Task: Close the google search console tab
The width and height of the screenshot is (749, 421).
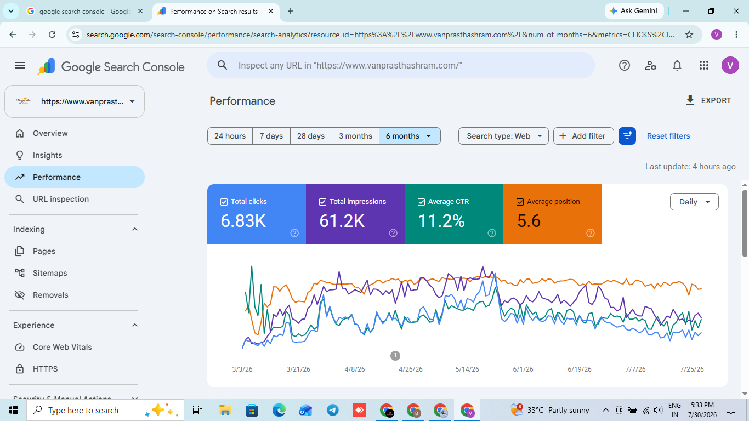Action: [139, 11]
